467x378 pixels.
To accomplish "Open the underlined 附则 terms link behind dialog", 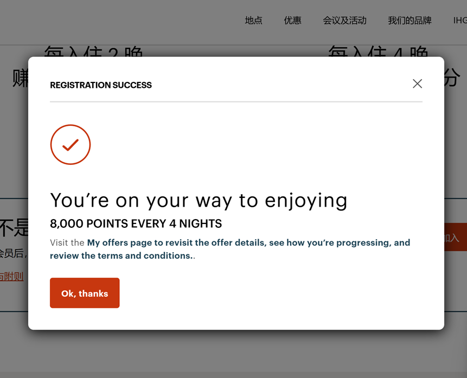I will (11, 277).
